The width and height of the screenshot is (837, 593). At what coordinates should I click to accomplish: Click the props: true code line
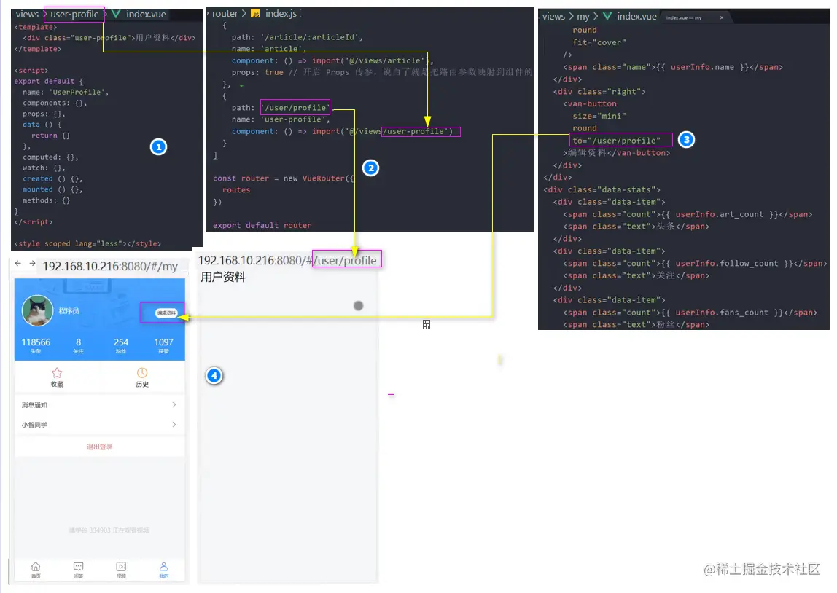(x=381, y=73)
